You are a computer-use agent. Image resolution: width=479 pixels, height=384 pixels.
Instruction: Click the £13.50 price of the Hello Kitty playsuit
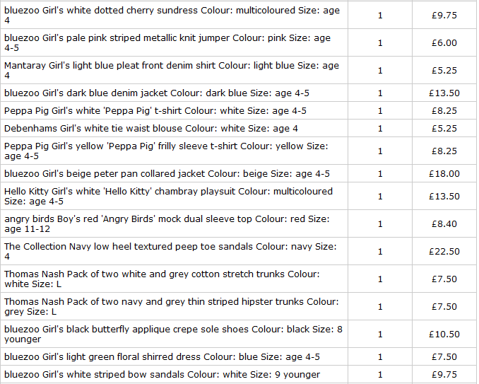coord(444,197)
